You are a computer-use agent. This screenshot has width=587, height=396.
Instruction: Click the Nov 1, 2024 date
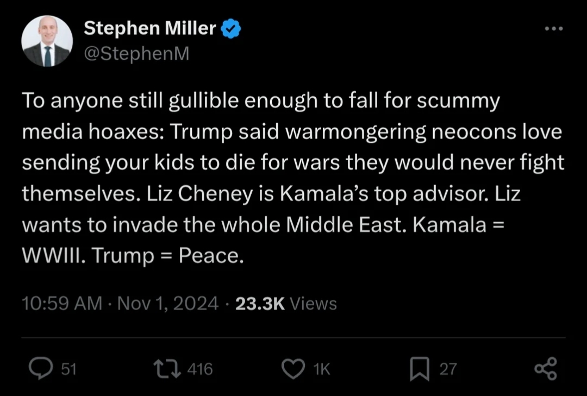168,303
